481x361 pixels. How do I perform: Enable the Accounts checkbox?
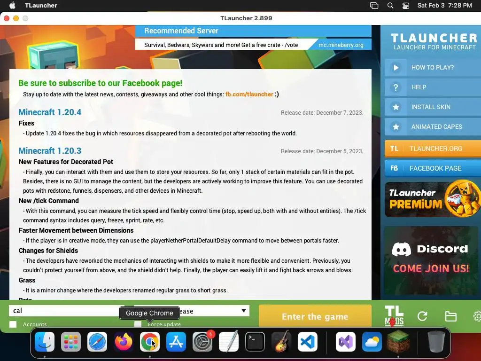(x=13, y=324)
